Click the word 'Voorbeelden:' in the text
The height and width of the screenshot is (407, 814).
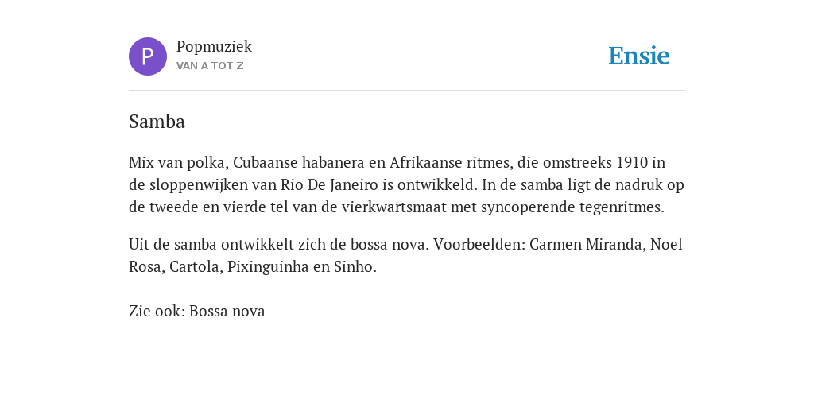coord(479,244)
